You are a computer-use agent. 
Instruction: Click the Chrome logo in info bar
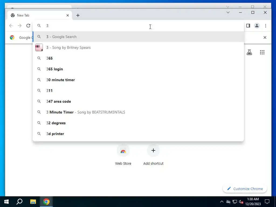coord(12,37)
